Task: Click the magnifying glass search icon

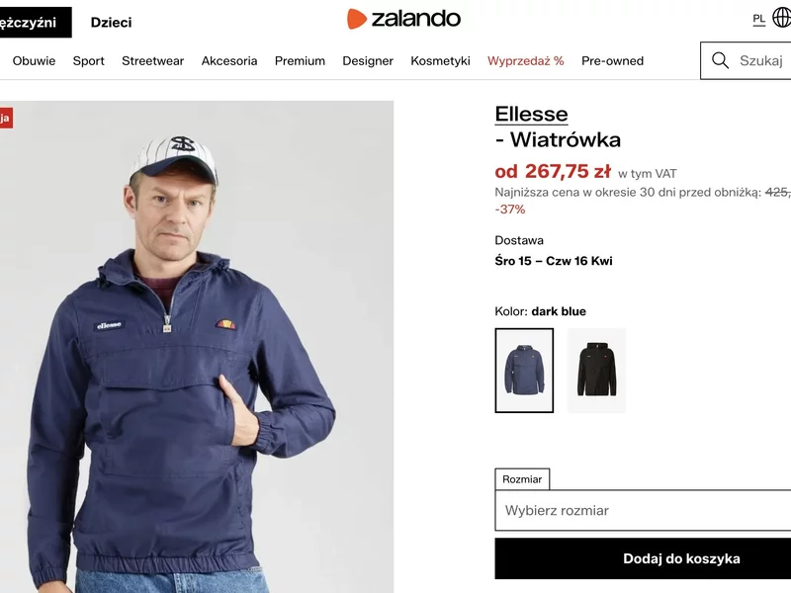Action: pyautogui.click(x=720, y=60)
